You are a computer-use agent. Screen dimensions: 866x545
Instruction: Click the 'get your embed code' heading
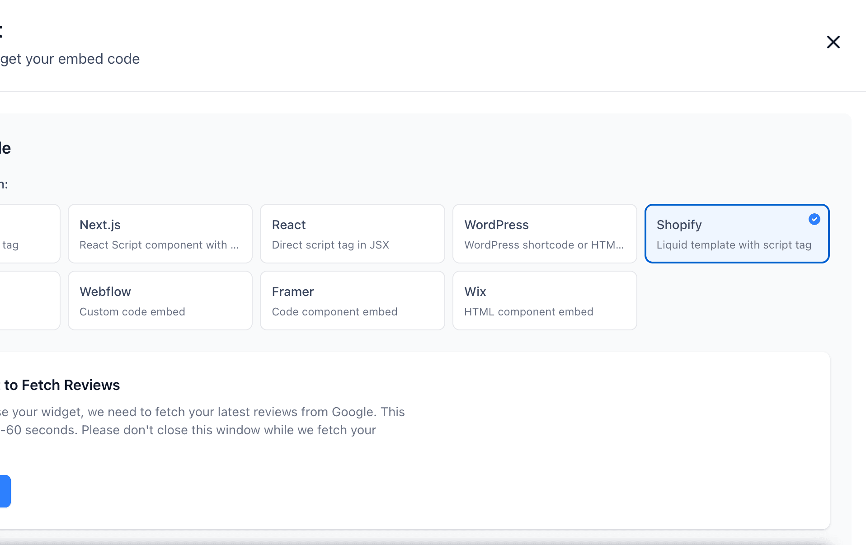70,59
